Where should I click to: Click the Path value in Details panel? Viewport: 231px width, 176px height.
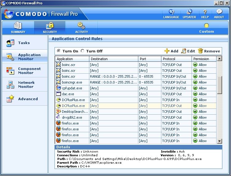coord(135,159)
